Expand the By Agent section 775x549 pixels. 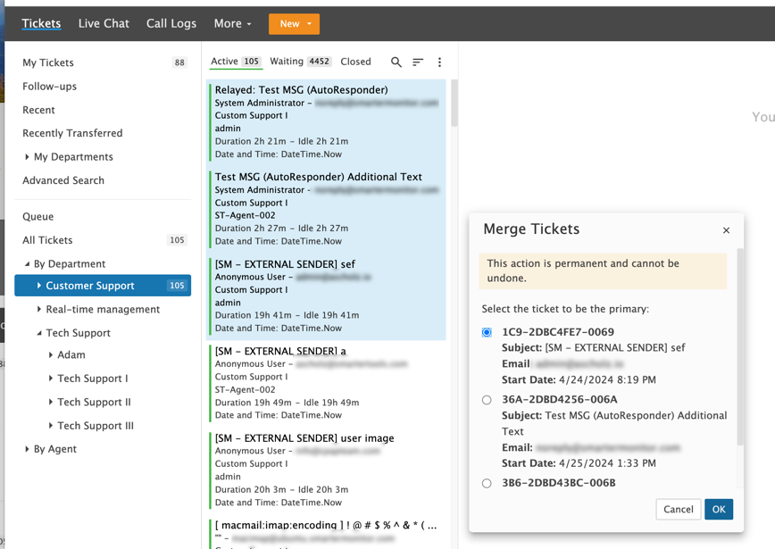(x=27, y=449)
